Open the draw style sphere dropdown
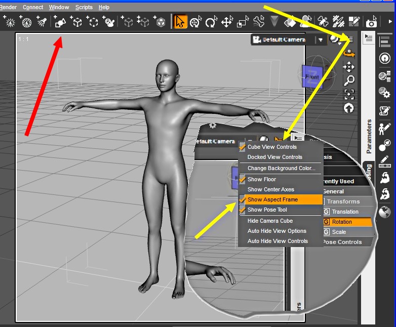396x327 pixels. [x=335, y=40]
